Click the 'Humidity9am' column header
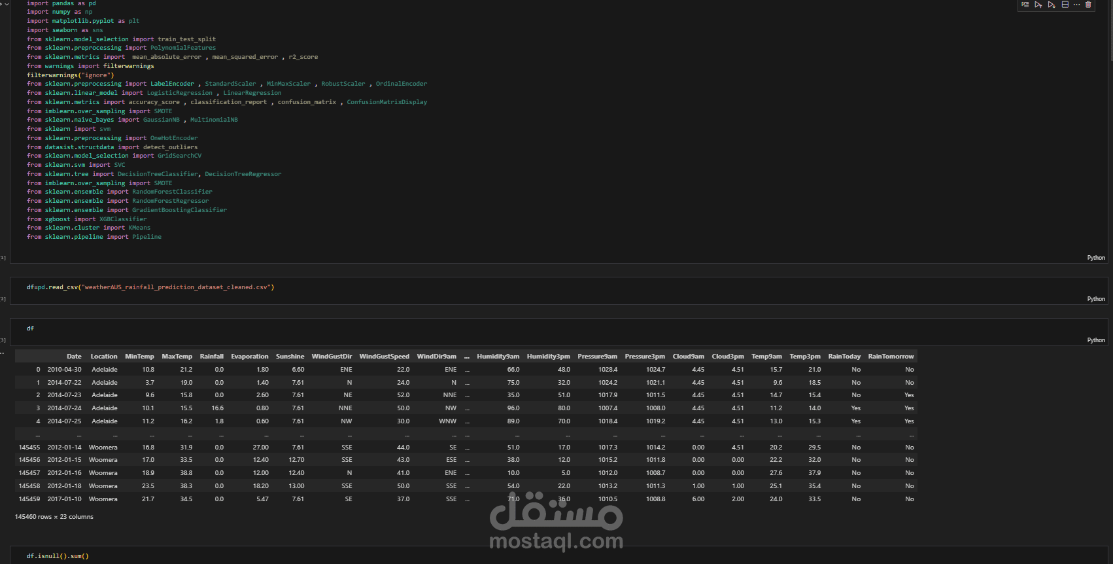Viewport: 1113px width, 564px height. click(498, 357)
